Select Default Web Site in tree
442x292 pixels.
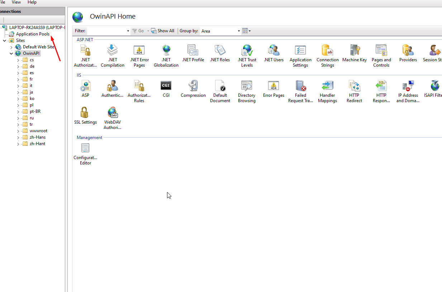tap(38, 47)
